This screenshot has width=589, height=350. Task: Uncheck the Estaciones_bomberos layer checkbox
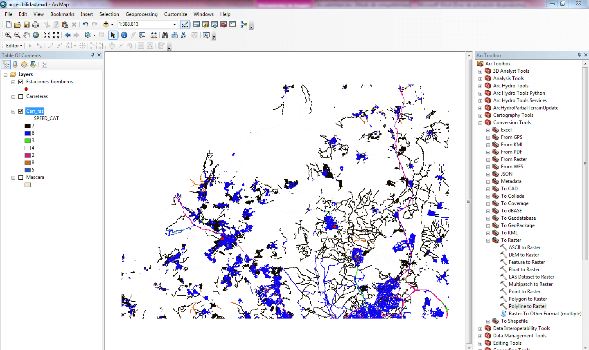[x=21, y=82]
